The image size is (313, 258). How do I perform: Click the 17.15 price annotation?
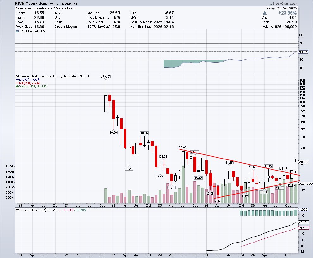coord(268,166)
